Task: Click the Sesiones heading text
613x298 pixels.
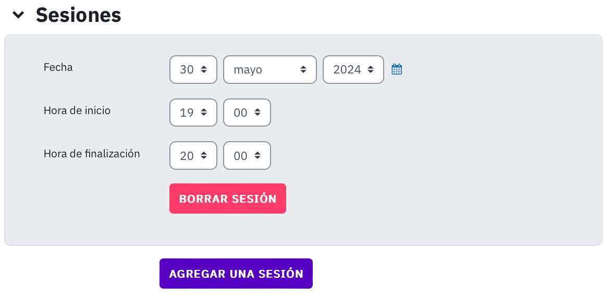Action: pyautogui.click(x=78, y=15)
